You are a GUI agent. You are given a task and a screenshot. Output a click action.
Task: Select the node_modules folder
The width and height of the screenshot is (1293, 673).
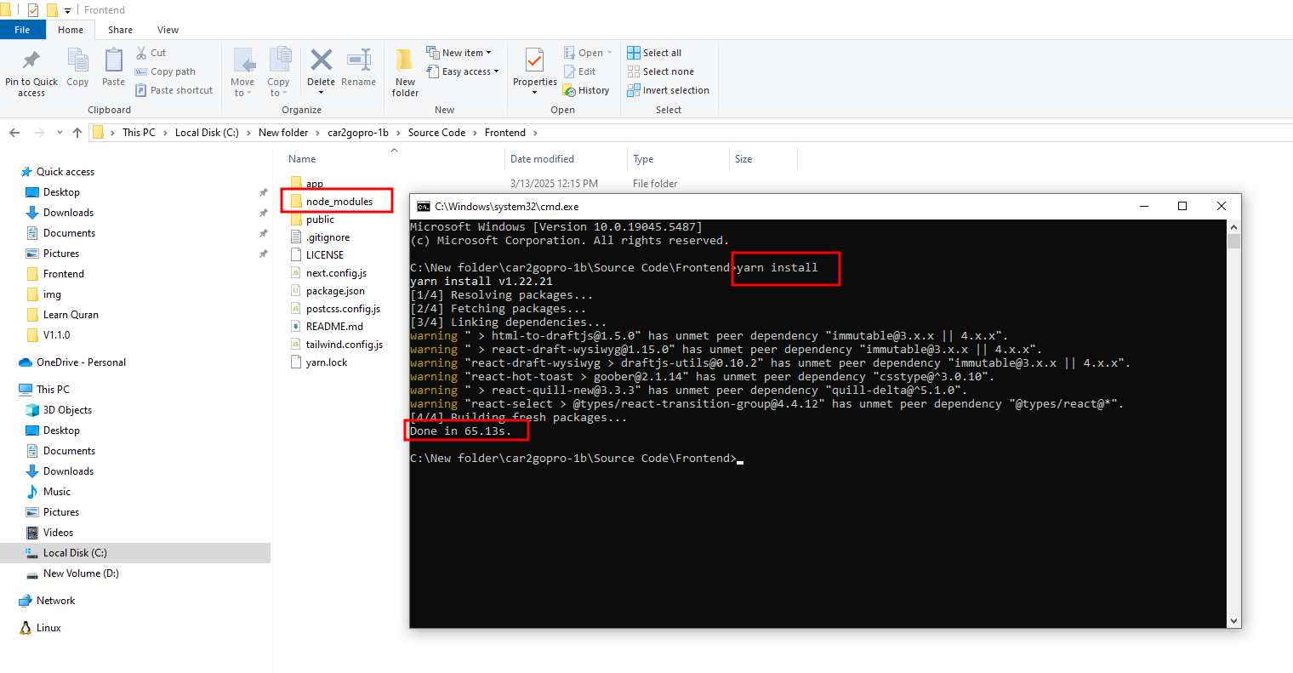[x=338, y=202]
